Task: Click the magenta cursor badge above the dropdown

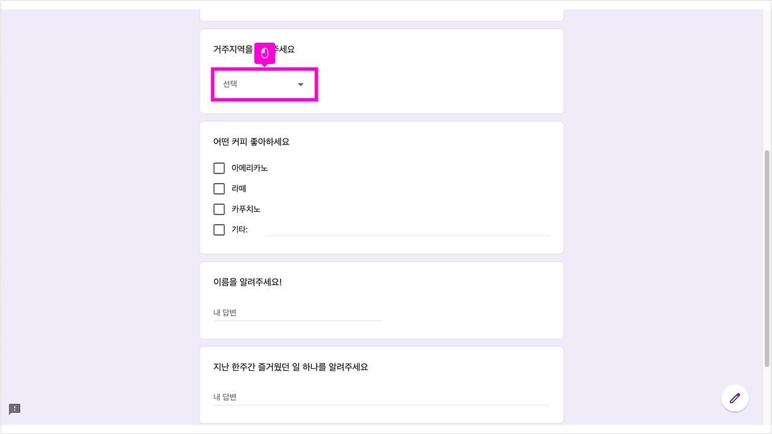Action: [x=265, y=54]
